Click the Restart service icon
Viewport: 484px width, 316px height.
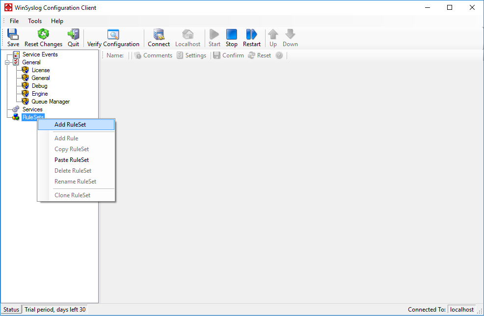[251, 34]
